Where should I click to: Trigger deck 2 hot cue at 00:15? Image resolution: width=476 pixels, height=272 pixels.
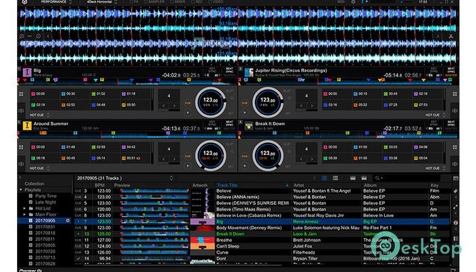pyautogui.click(x=366, y=94)
